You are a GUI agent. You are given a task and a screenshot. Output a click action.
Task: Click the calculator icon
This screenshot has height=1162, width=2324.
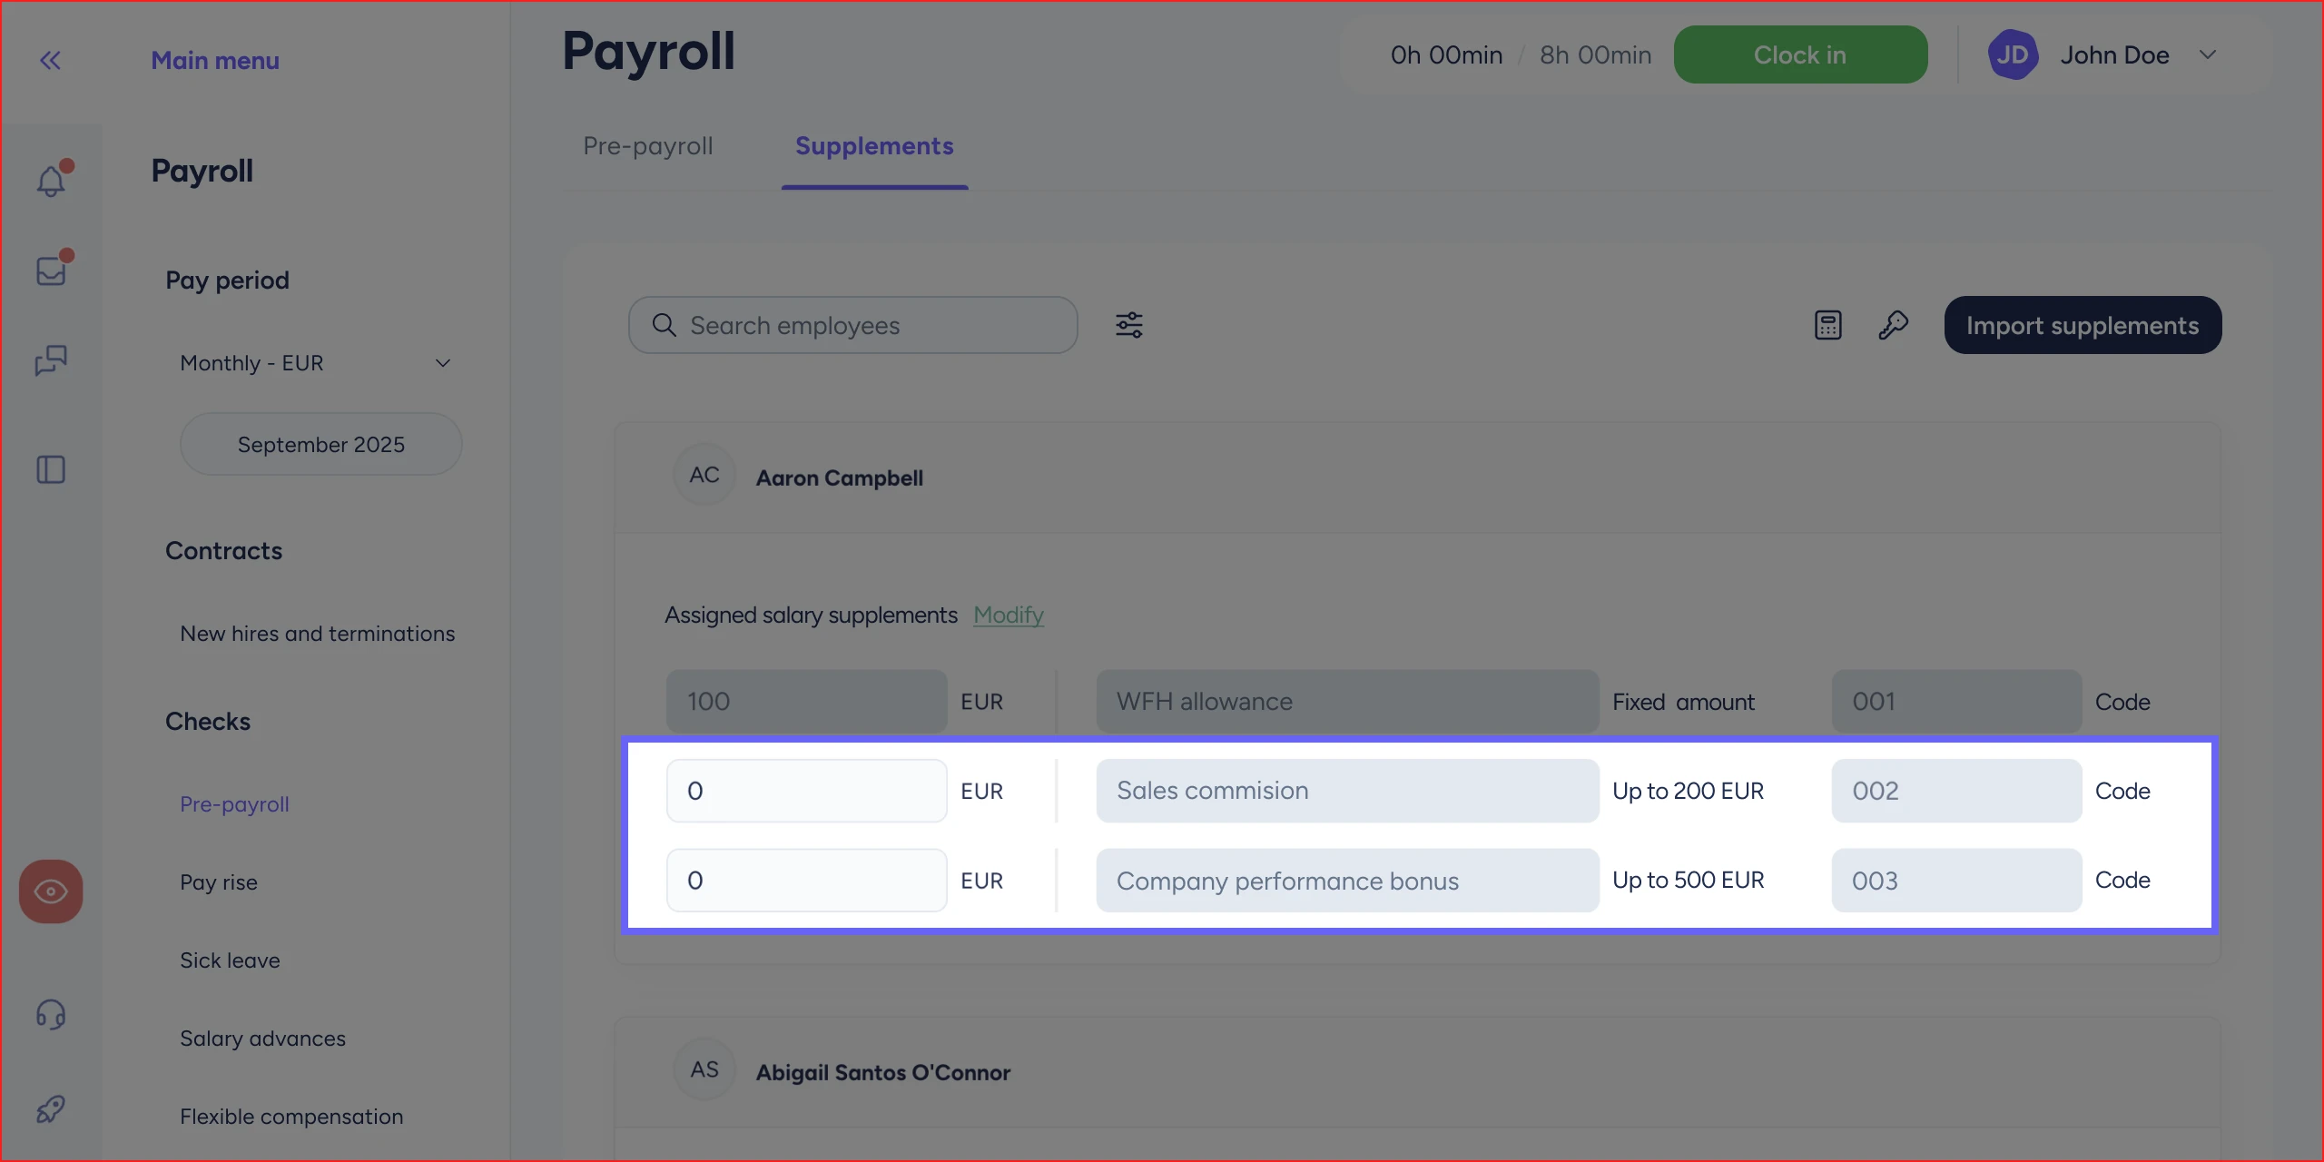pyautogui.click(x=1827, y=325)
